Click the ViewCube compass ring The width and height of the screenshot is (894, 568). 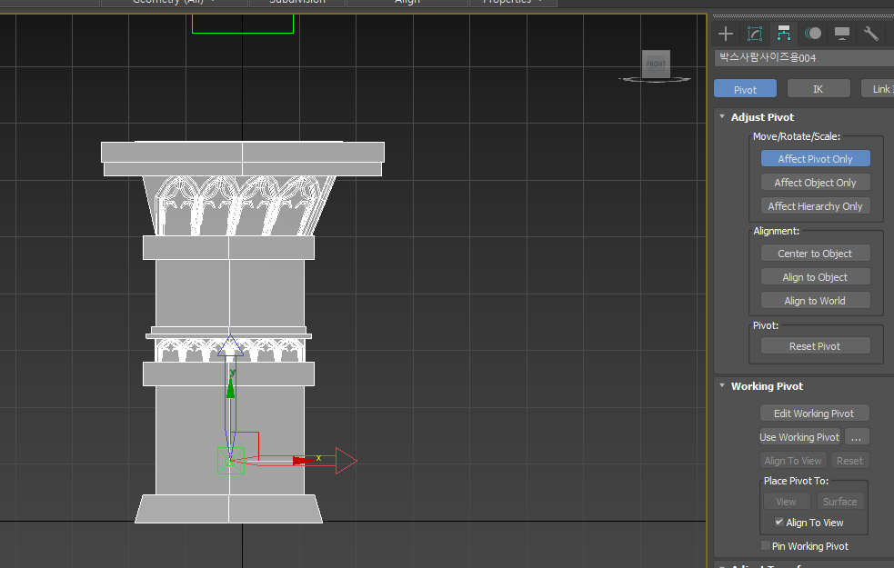(x=655, y=80)
